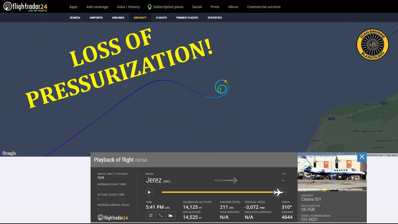
Task: Click the yellow aircraft marker on map
Action: pos(226,82)
